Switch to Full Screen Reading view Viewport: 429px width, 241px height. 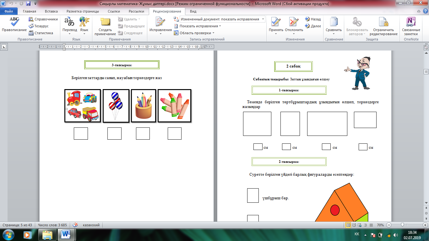click(x=354, y=225)
